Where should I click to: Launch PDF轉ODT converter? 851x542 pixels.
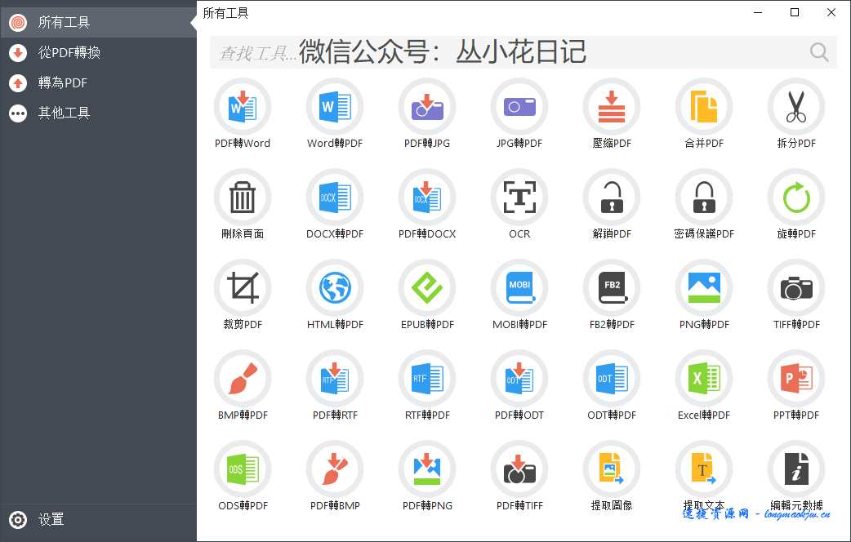(519, 379)
